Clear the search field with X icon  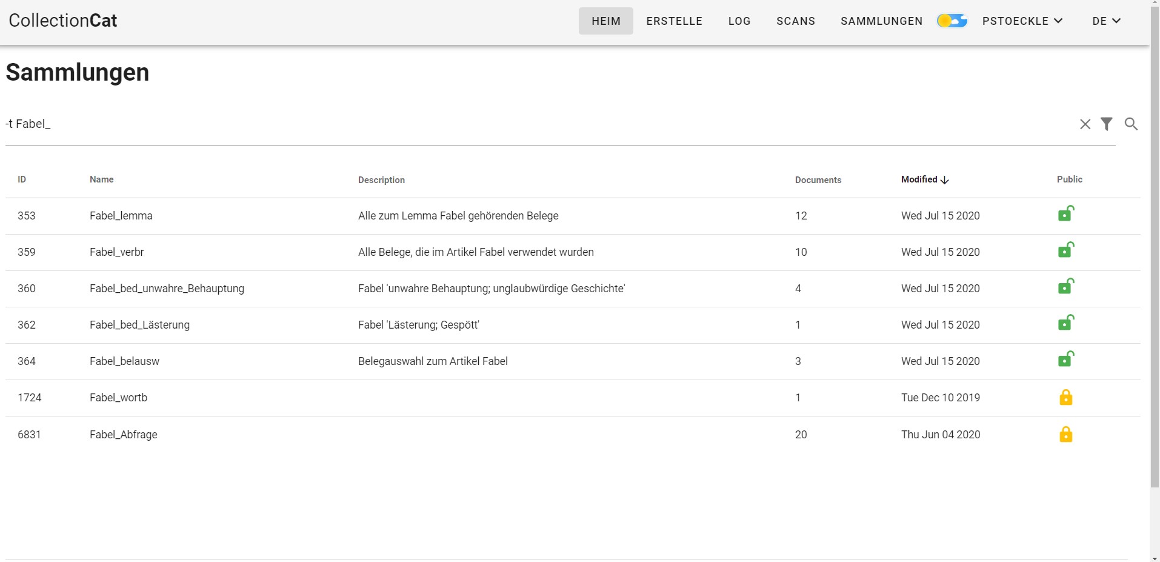click(x=1085, y=124)
